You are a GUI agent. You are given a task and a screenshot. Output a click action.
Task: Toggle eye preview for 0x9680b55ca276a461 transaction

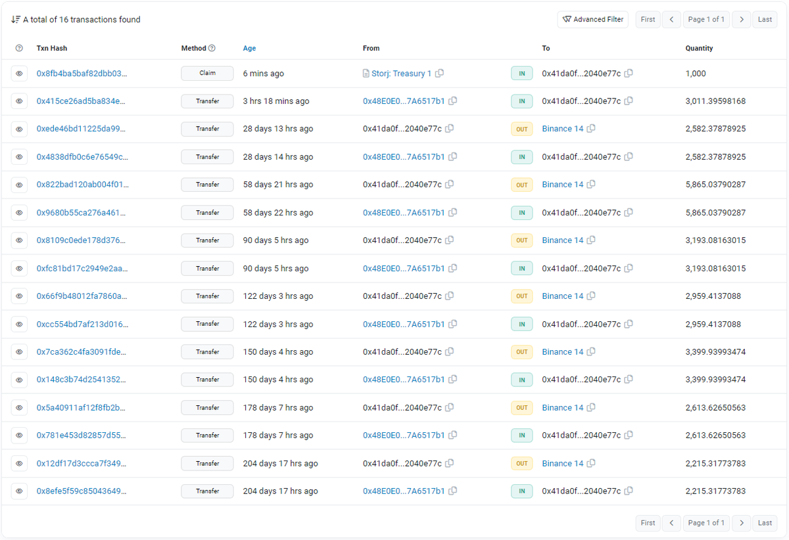pyautogui.click(x=19, y=213)
